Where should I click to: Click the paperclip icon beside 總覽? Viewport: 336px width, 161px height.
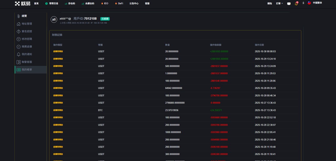[x=18, y=16]
